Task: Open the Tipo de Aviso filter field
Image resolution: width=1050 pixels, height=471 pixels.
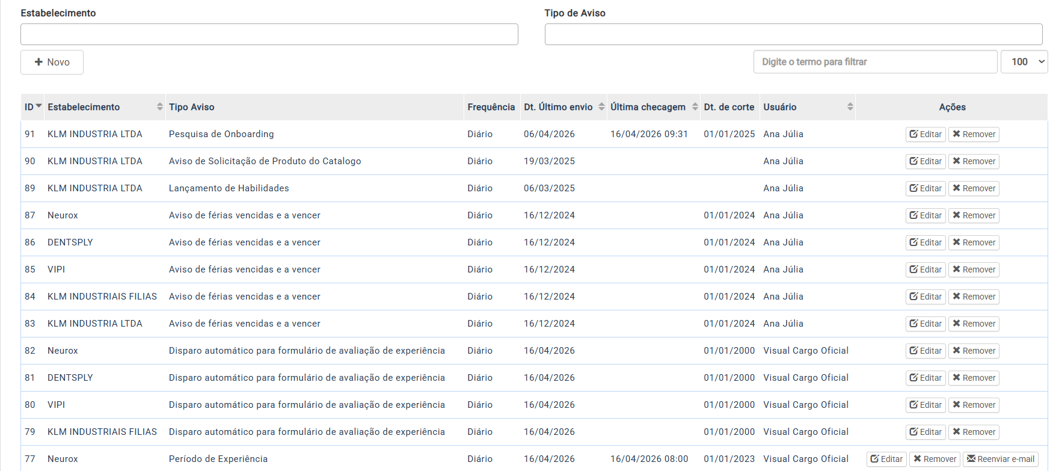Action: click(x=793, y=34)
